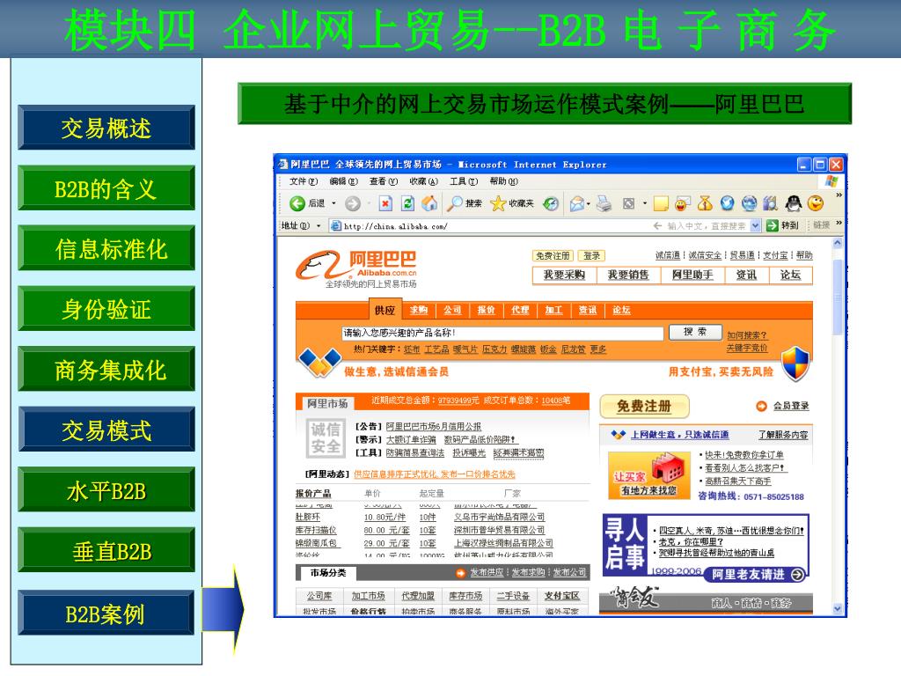Click the yellow note icon in toolbar

pos(661,203)
